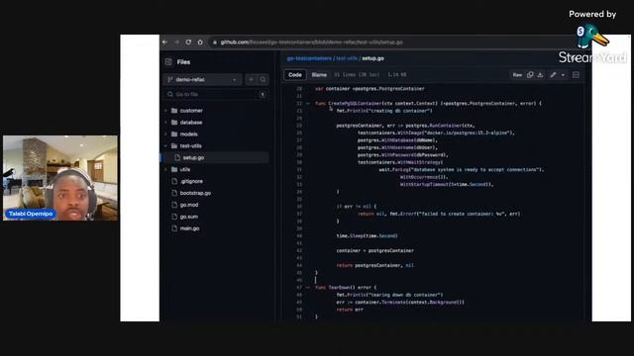Screen dimensions: 634x356
Task: Open the Raw file view
Action: pos(517,75)
